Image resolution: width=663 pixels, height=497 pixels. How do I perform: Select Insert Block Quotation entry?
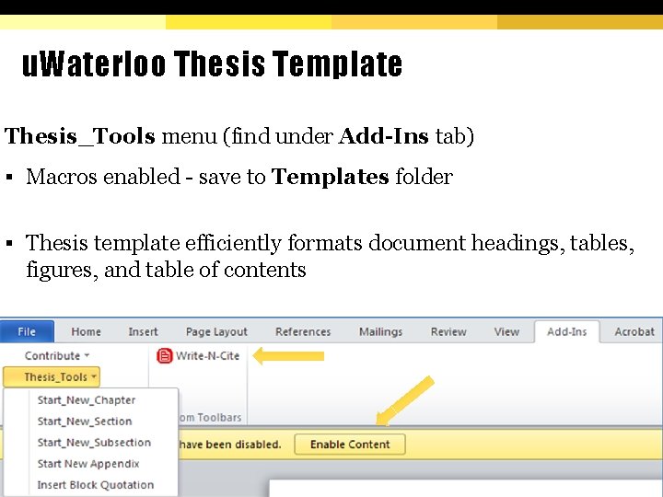pos(96,485)
